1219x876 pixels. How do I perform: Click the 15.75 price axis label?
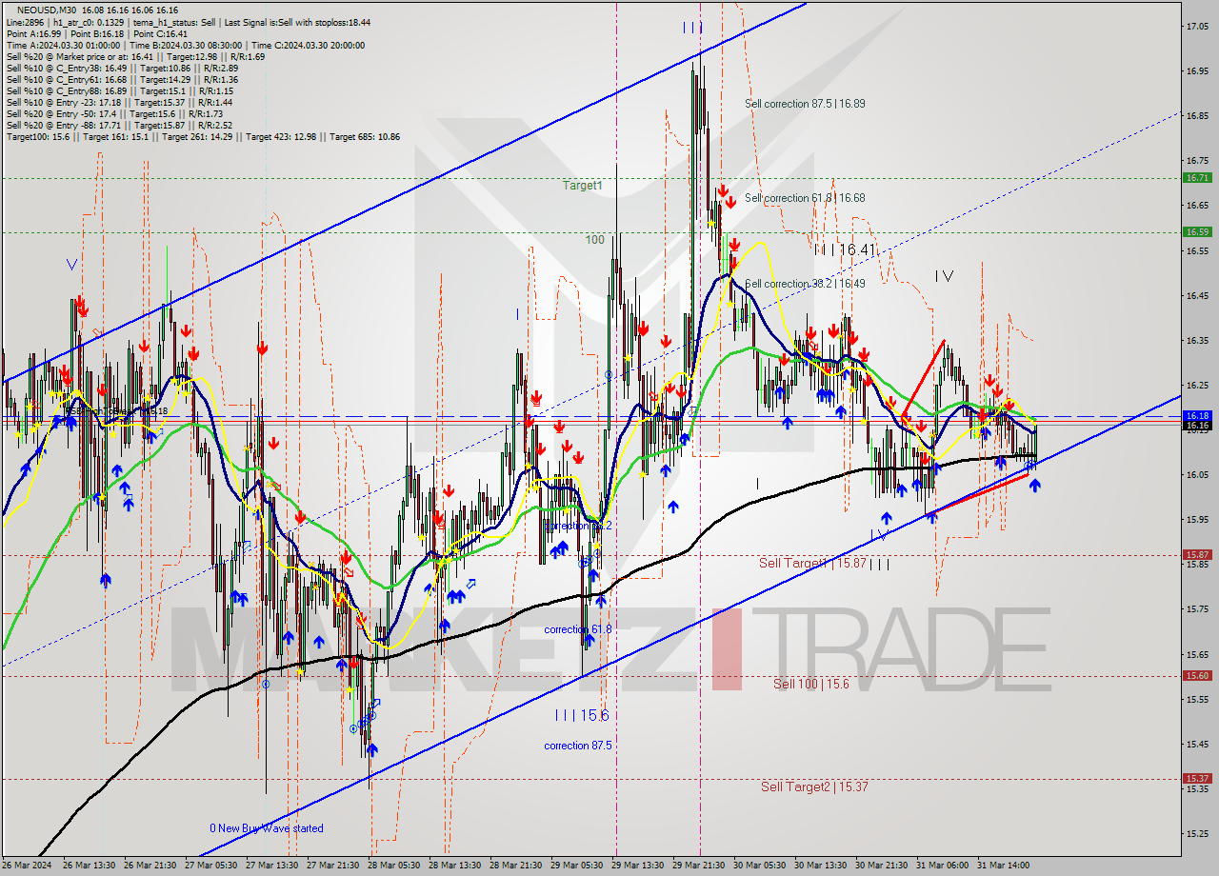(x=1198, y=608)
